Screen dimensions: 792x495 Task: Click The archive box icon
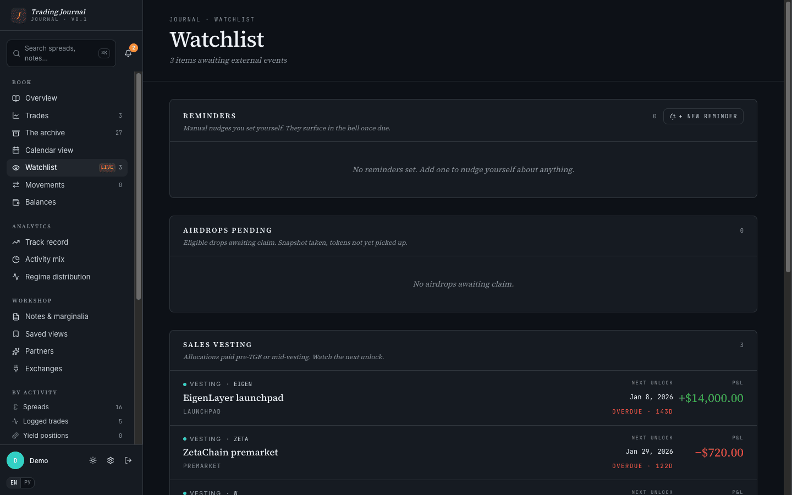click(x=16, y=133)
